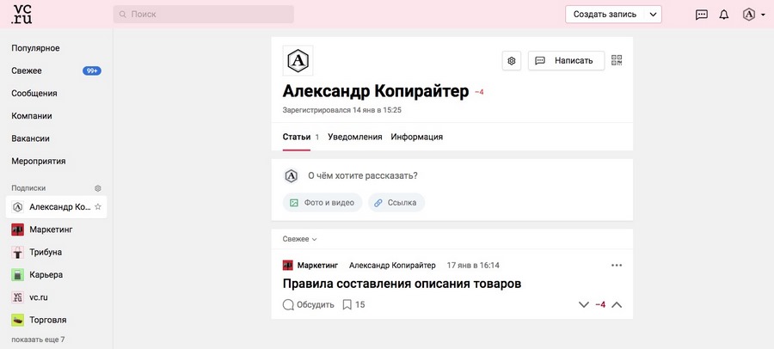
Task: Click the Маркетинг subscription icon in sidebar
Action: pos(18,230)
